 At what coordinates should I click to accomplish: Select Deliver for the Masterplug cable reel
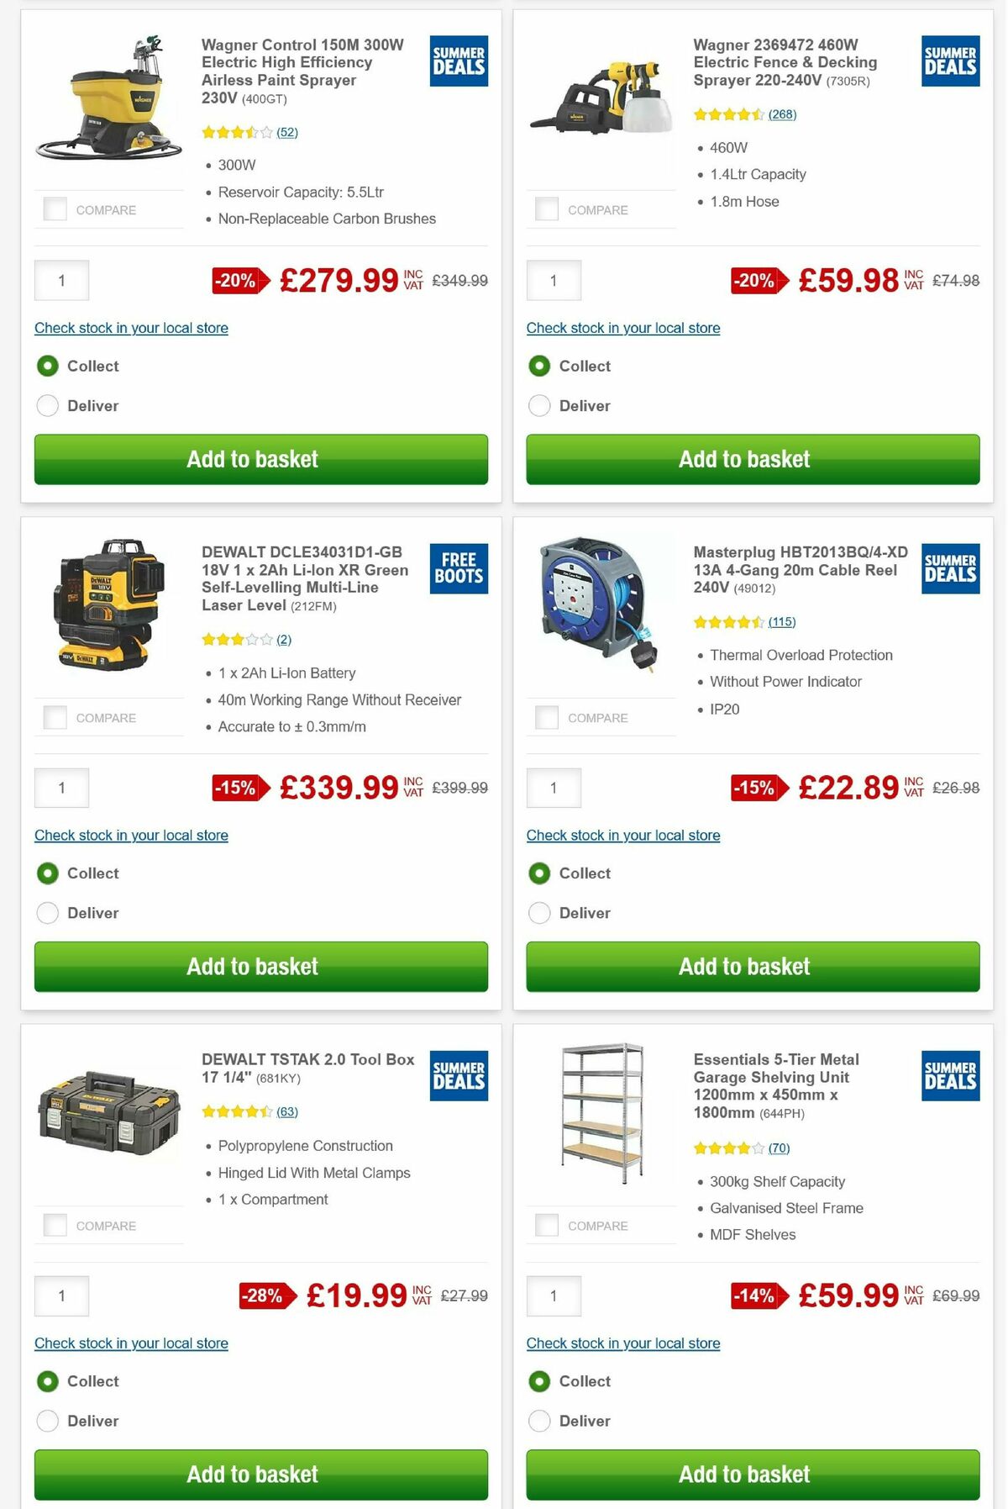538,912
